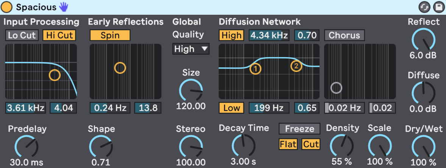
Task: Click the Predelay knob
Action: [x=27, y=146]
